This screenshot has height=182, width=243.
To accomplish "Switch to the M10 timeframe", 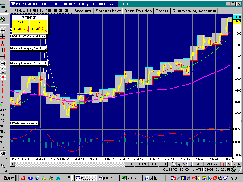I will pyautogui.click(x=3, y=126).
